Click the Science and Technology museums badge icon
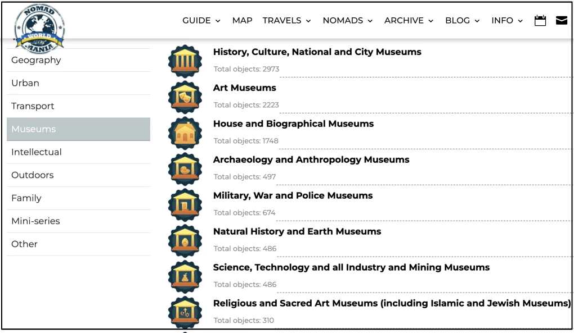Image resolution: width=574 pixels, height=333 pixels. 185,276
